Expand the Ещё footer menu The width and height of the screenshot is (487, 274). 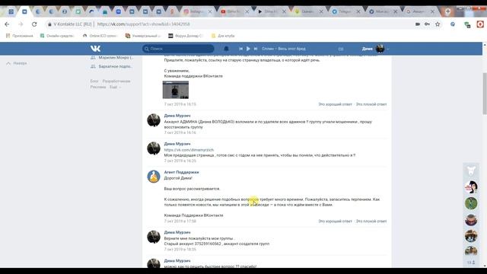[x=115, y=87]
